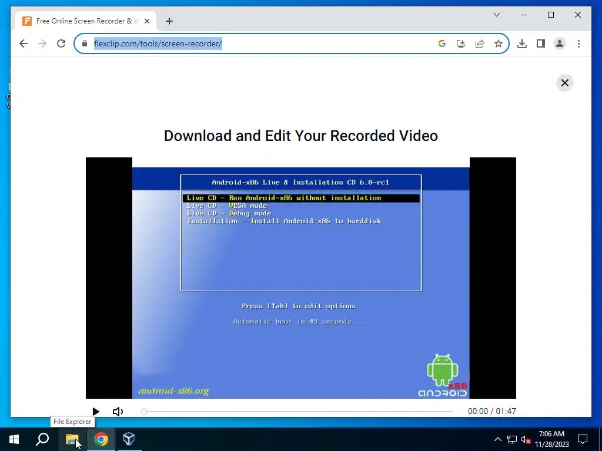Viewport: 602px width, 451px height.
Task: Click the Google icon in address bar
Action: click(x=442, y=43)
